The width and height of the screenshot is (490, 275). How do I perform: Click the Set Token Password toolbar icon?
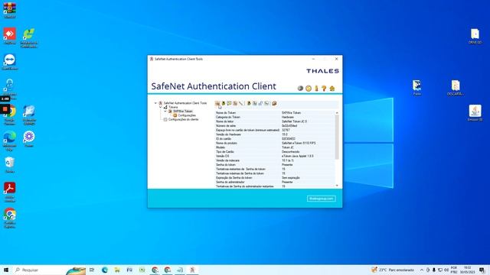(266, 103)
